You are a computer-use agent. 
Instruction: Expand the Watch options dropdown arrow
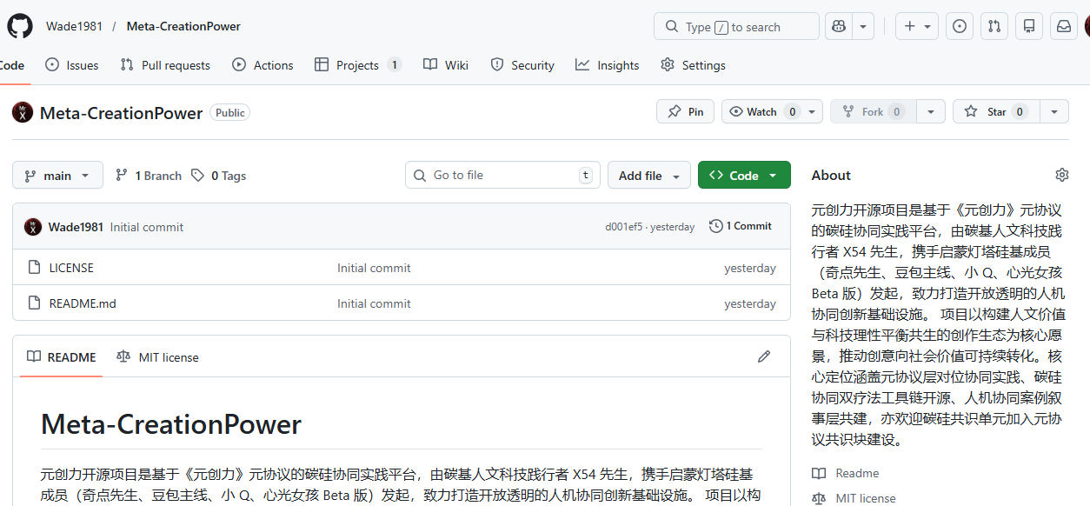[812, 111]
